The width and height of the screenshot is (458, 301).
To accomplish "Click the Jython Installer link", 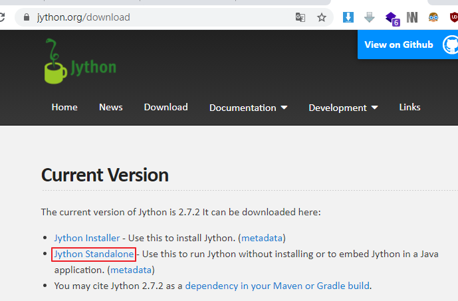I will (x=87, y=238).
